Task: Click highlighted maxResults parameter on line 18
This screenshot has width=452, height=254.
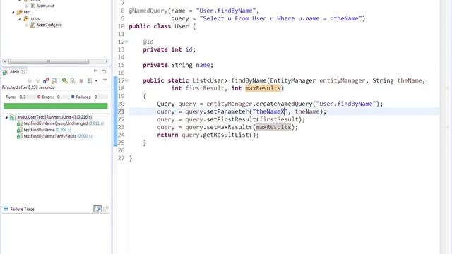Action: tap(263, 88)
